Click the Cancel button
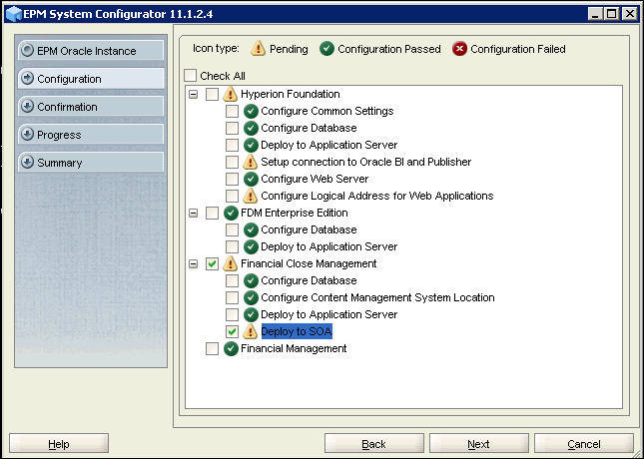The width and height of the screenshot is (644, 459). point(583,444)
